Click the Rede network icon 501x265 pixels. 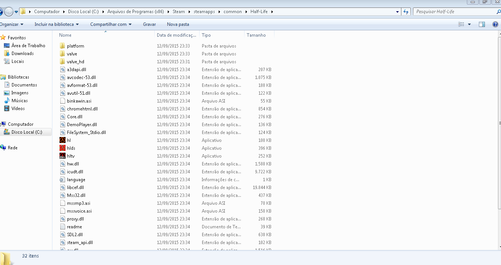coord(3,147)
